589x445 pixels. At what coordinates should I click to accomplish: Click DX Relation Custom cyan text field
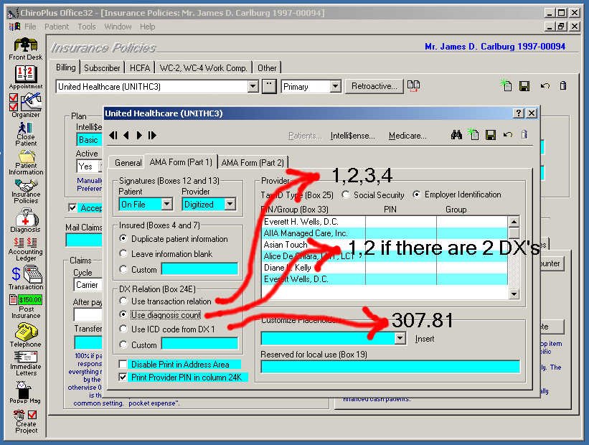click(200, 344)
